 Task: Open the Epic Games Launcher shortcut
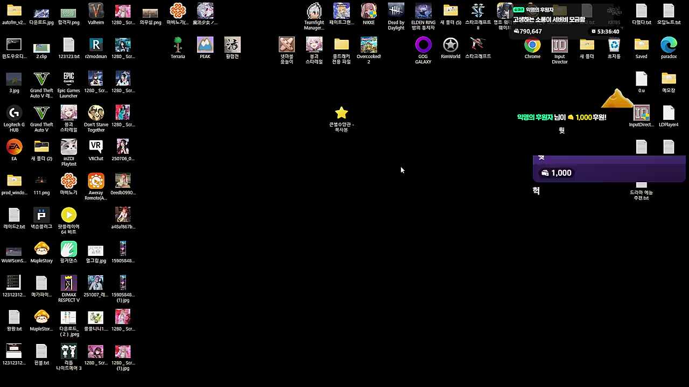68,79
